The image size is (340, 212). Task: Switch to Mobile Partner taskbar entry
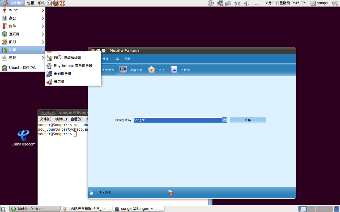pos(35,209)
